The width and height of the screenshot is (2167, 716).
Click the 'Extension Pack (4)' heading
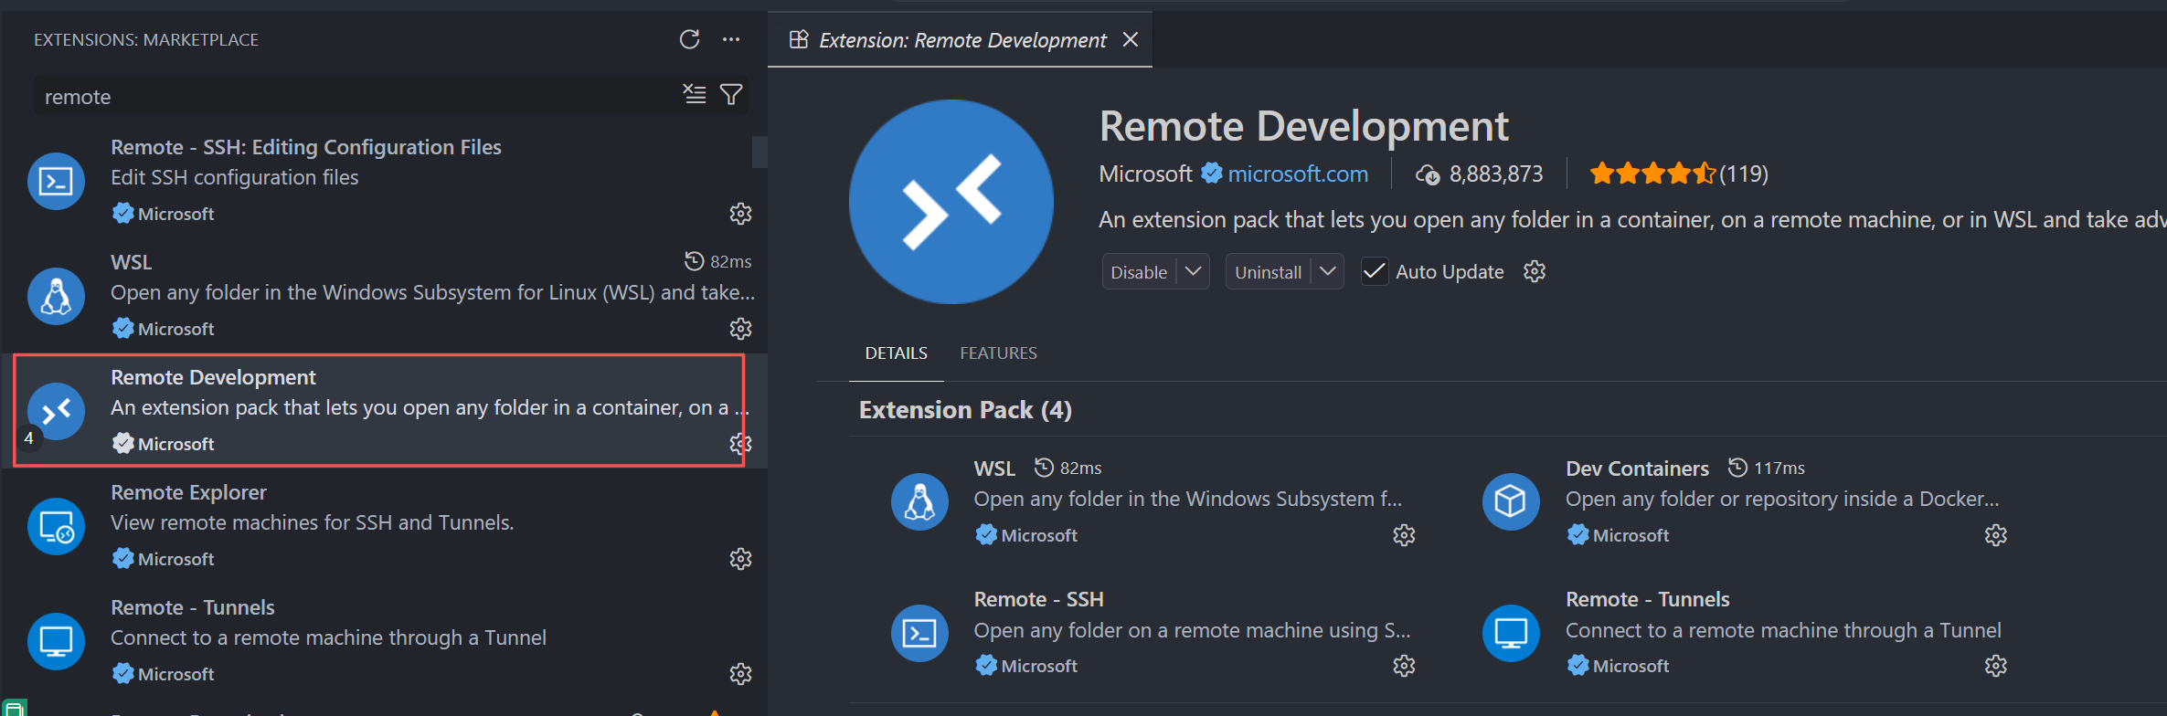pyautogui.click(x=965, y=410)
